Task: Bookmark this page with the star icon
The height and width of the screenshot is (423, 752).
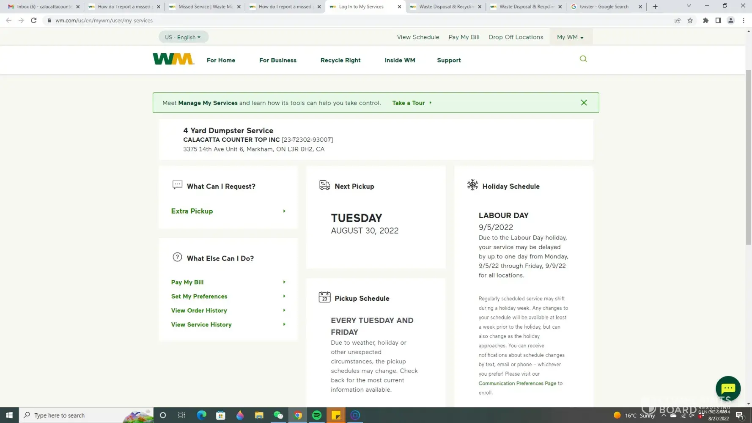Action: click(x=690, y=20)
